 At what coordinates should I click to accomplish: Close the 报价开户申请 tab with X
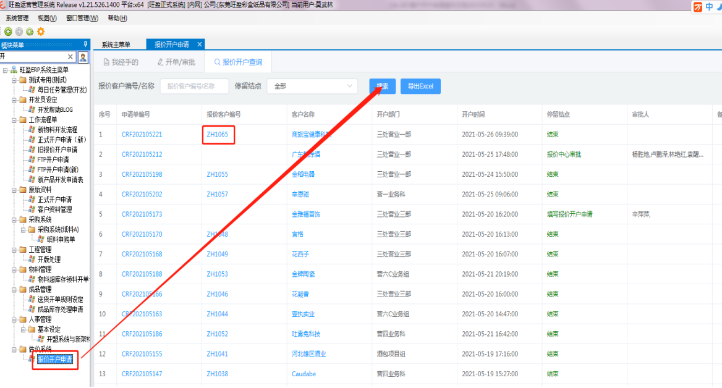pyautogui.click(x=200, y=44)
